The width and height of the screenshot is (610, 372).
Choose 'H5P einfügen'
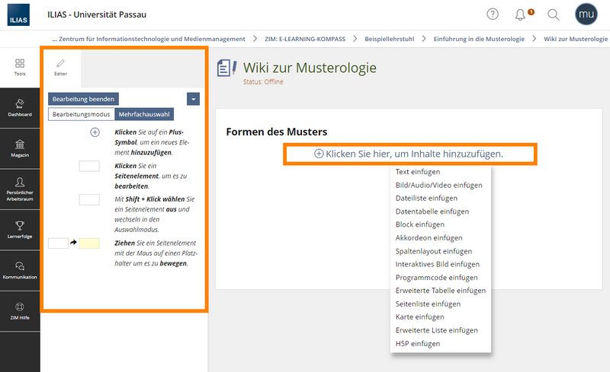click(418, 344)
